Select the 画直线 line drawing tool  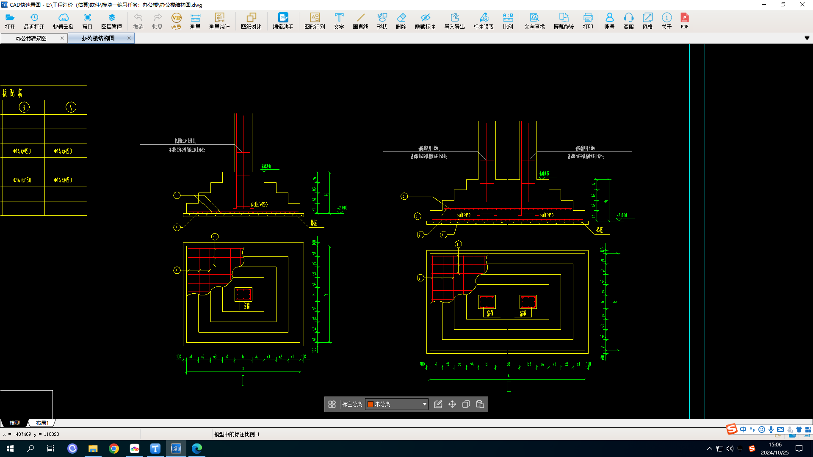360,21
